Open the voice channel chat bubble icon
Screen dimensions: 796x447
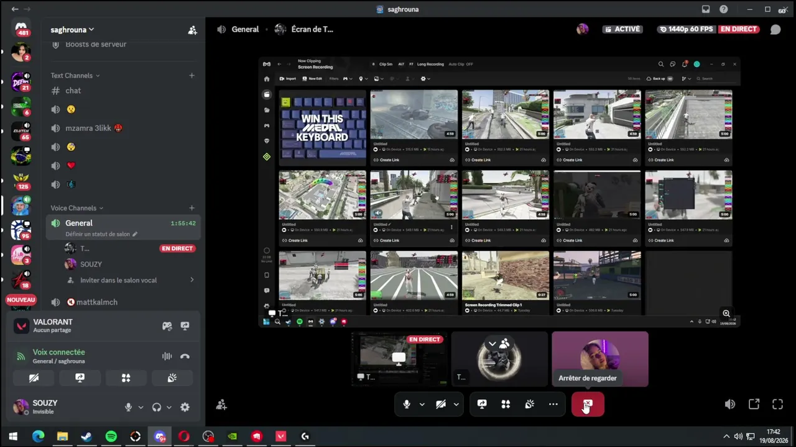(x=775, y=29)
